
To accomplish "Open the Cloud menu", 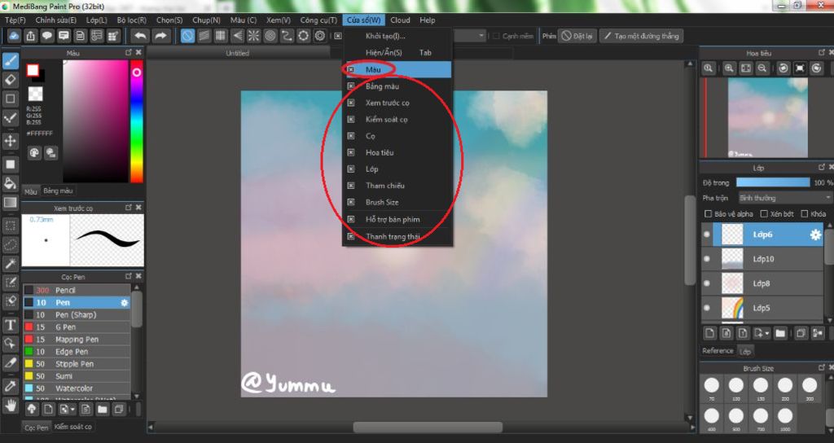I will (x=400, y=20).
